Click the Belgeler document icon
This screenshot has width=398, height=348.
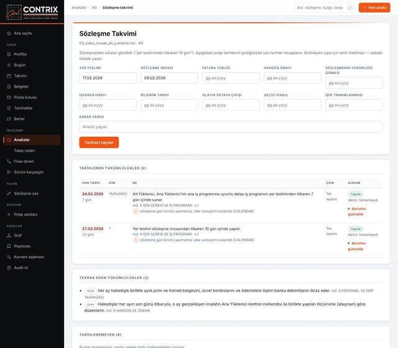(x=9, y=86)
